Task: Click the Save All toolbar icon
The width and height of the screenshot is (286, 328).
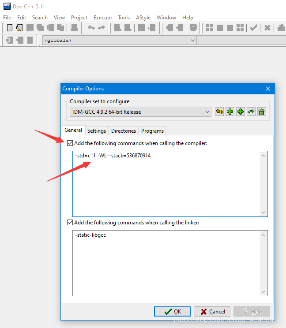Action: coord(40,28)
